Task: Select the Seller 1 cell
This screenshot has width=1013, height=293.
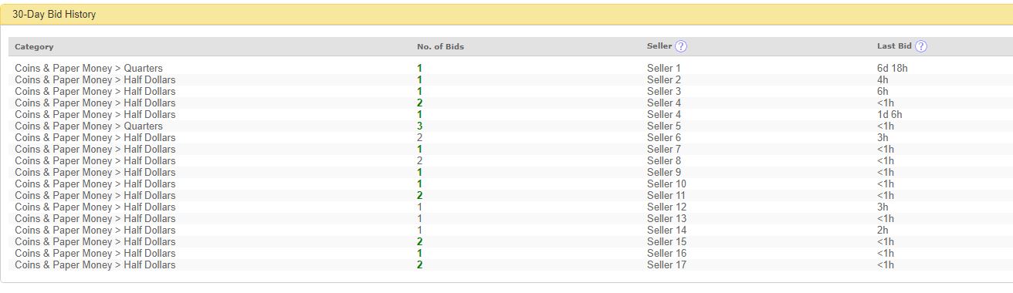Action: pos(664,69)
